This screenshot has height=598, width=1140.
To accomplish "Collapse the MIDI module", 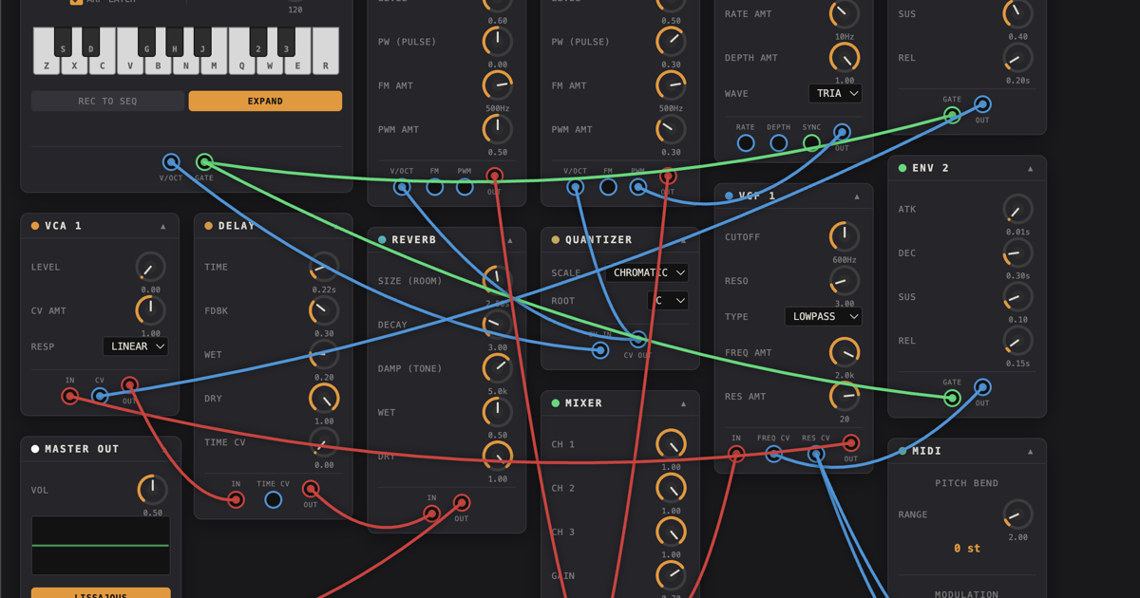I will pos(1030,451).
